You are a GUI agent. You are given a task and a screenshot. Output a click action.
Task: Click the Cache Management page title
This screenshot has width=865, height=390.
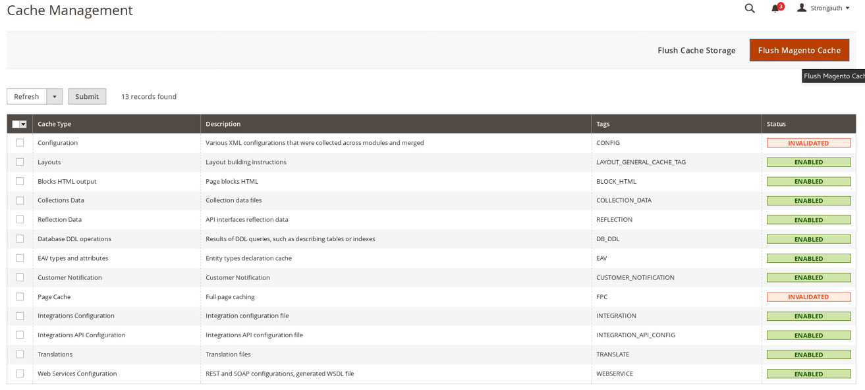click(x=70, y=10)
